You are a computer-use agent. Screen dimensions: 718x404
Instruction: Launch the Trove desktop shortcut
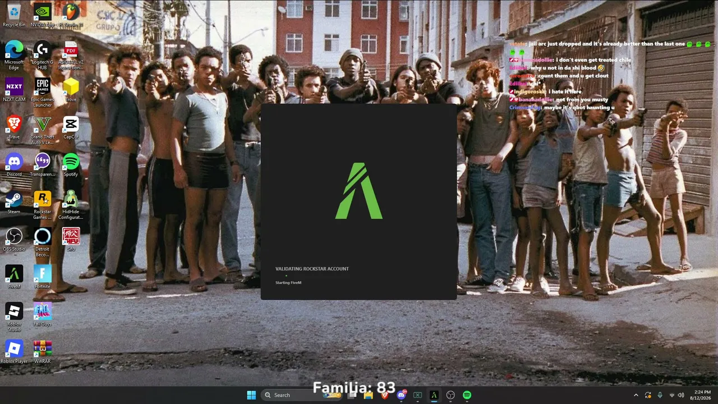point(71,90)
